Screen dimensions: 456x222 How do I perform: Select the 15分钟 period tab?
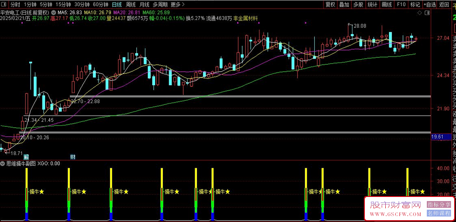tap(63, 5)
